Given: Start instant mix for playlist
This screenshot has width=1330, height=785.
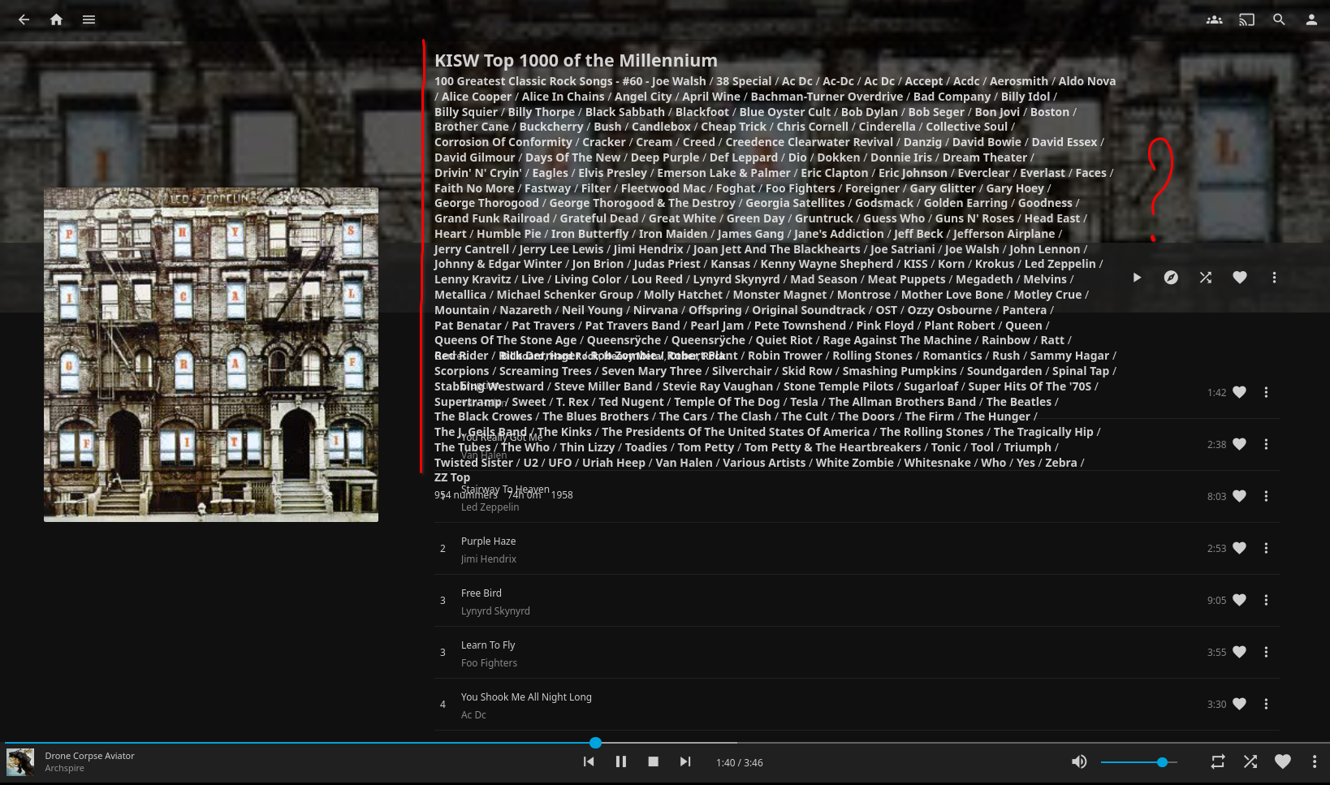Looking at the screenshot, I should [x=1171, y=278].
